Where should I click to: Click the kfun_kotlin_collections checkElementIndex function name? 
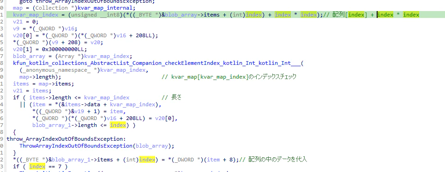click(x=156, y=63)
